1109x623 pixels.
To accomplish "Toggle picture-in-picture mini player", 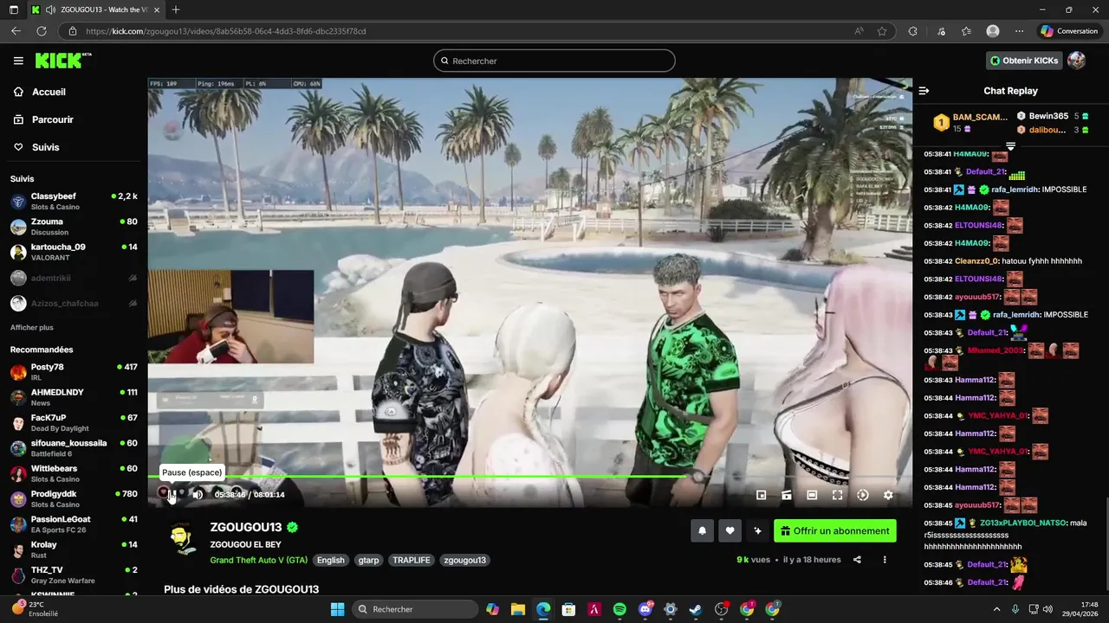I will pos(761,495).
